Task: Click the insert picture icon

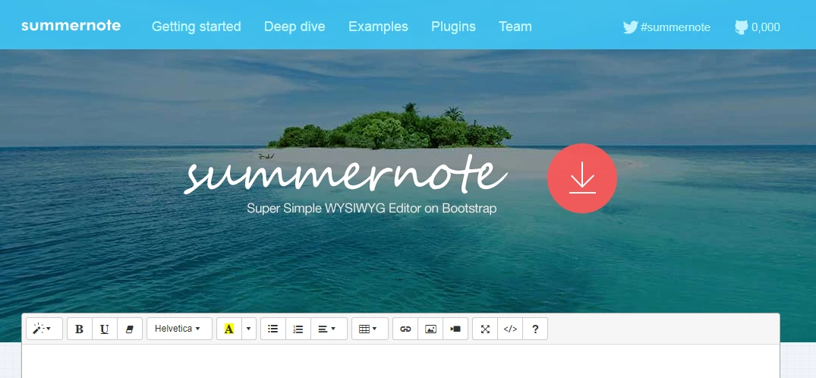Action: click(x=430, y=329)
